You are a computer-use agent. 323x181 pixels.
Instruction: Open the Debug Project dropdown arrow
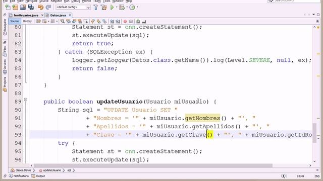pyautogui.click(x=127, y=7)
